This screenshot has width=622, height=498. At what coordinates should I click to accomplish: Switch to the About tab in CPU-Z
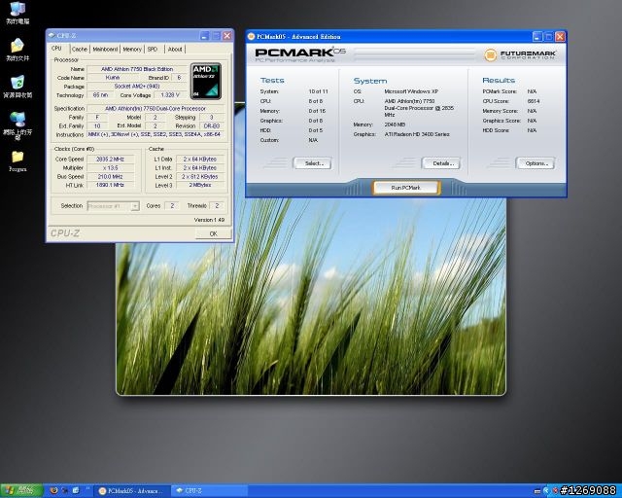click(175, 49)
